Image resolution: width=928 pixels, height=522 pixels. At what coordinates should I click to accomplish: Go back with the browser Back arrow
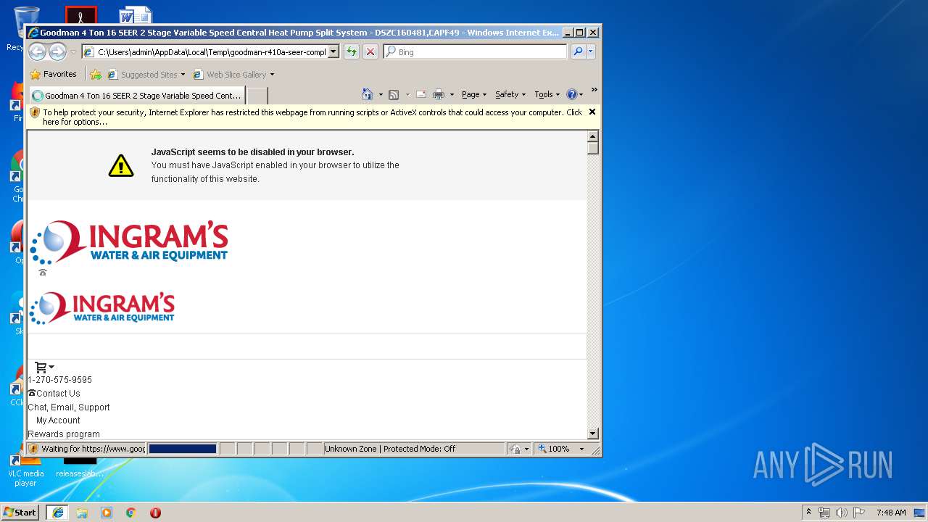pos(38,51)
